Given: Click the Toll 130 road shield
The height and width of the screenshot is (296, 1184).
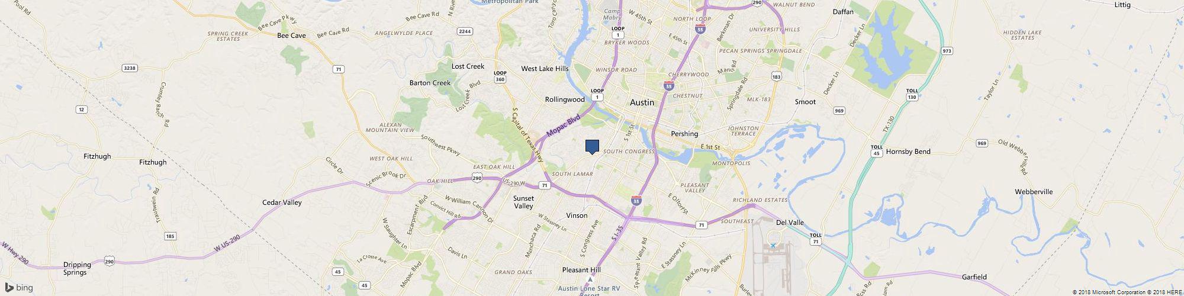Looking at the screenshot, I should [912, 94].
